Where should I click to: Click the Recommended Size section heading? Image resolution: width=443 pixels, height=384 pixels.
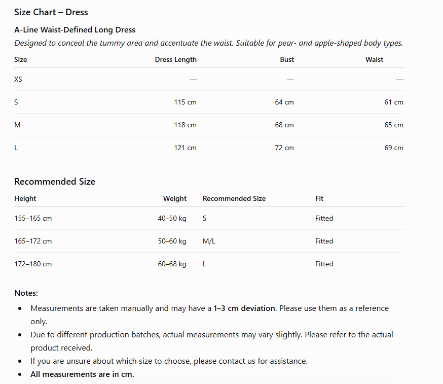(x=55, y=182)
